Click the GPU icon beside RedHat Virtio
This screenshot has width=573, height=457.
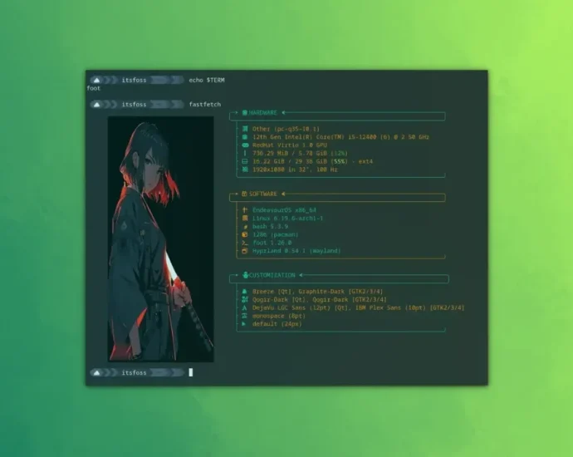(x=245, y=145)
